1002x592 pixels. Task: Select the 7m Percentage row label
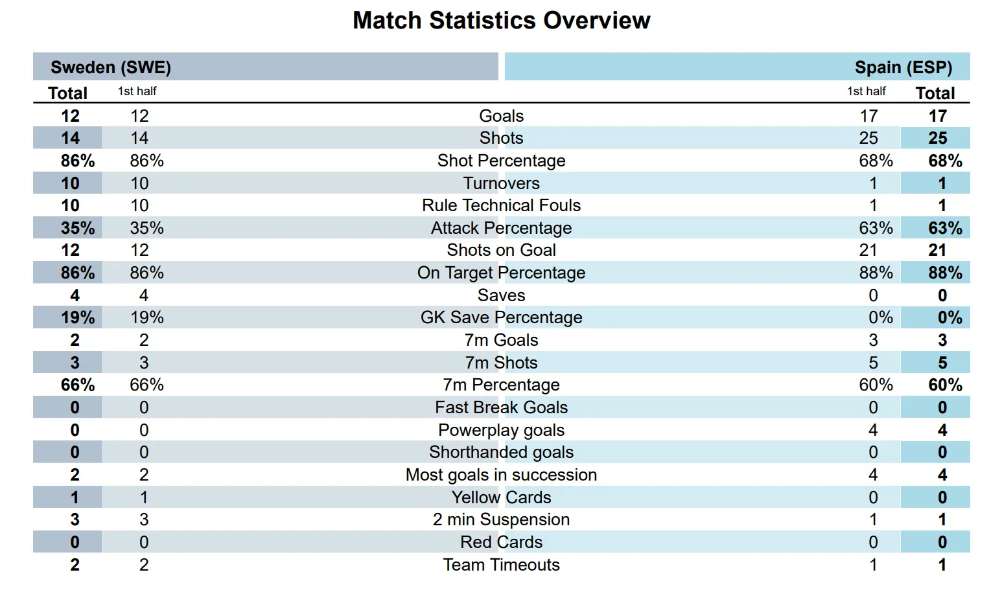(x=501, y=385)
